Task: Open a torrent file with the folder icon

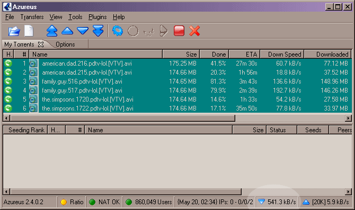Action: tap(14, 31)
